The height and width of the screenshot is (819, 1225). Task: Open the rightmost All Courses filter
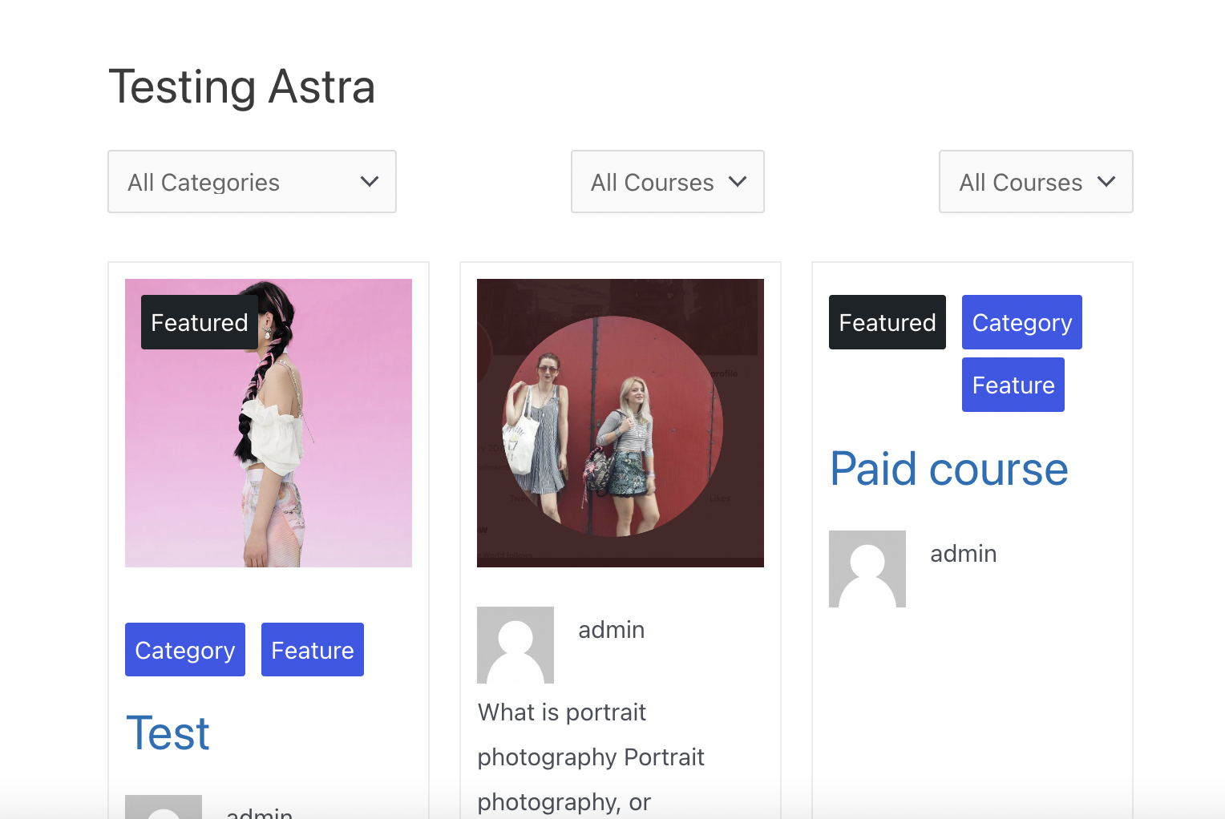tap(1035, 182)
